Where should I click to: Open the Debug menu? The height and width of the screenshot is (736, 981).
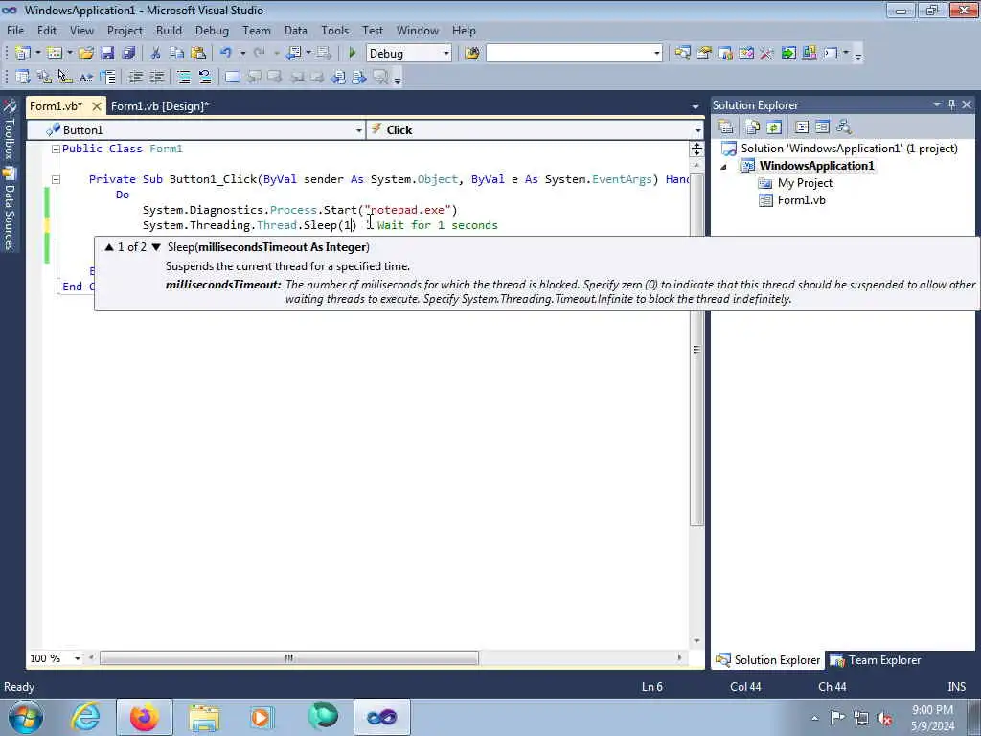(x=212, y=30)
